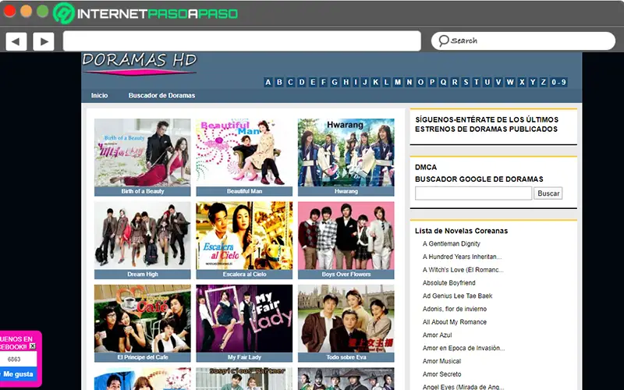Open alphabet index letter R

tap(455, 83)
